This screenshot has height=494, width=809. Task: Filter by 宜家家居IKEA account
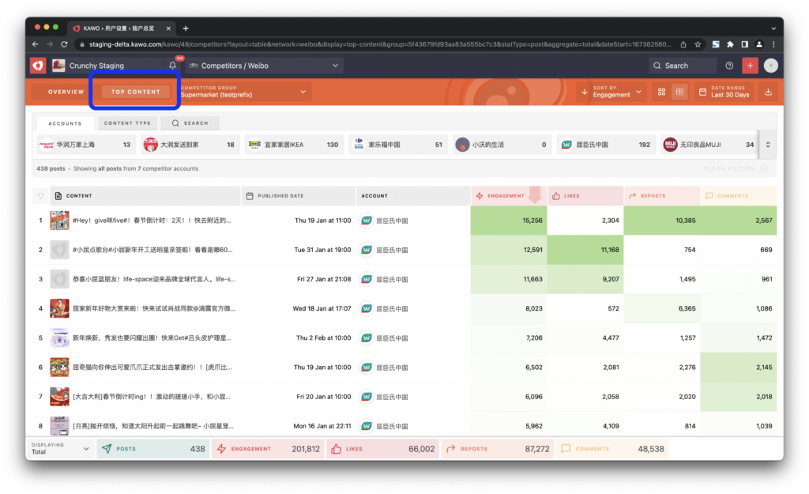294,145
